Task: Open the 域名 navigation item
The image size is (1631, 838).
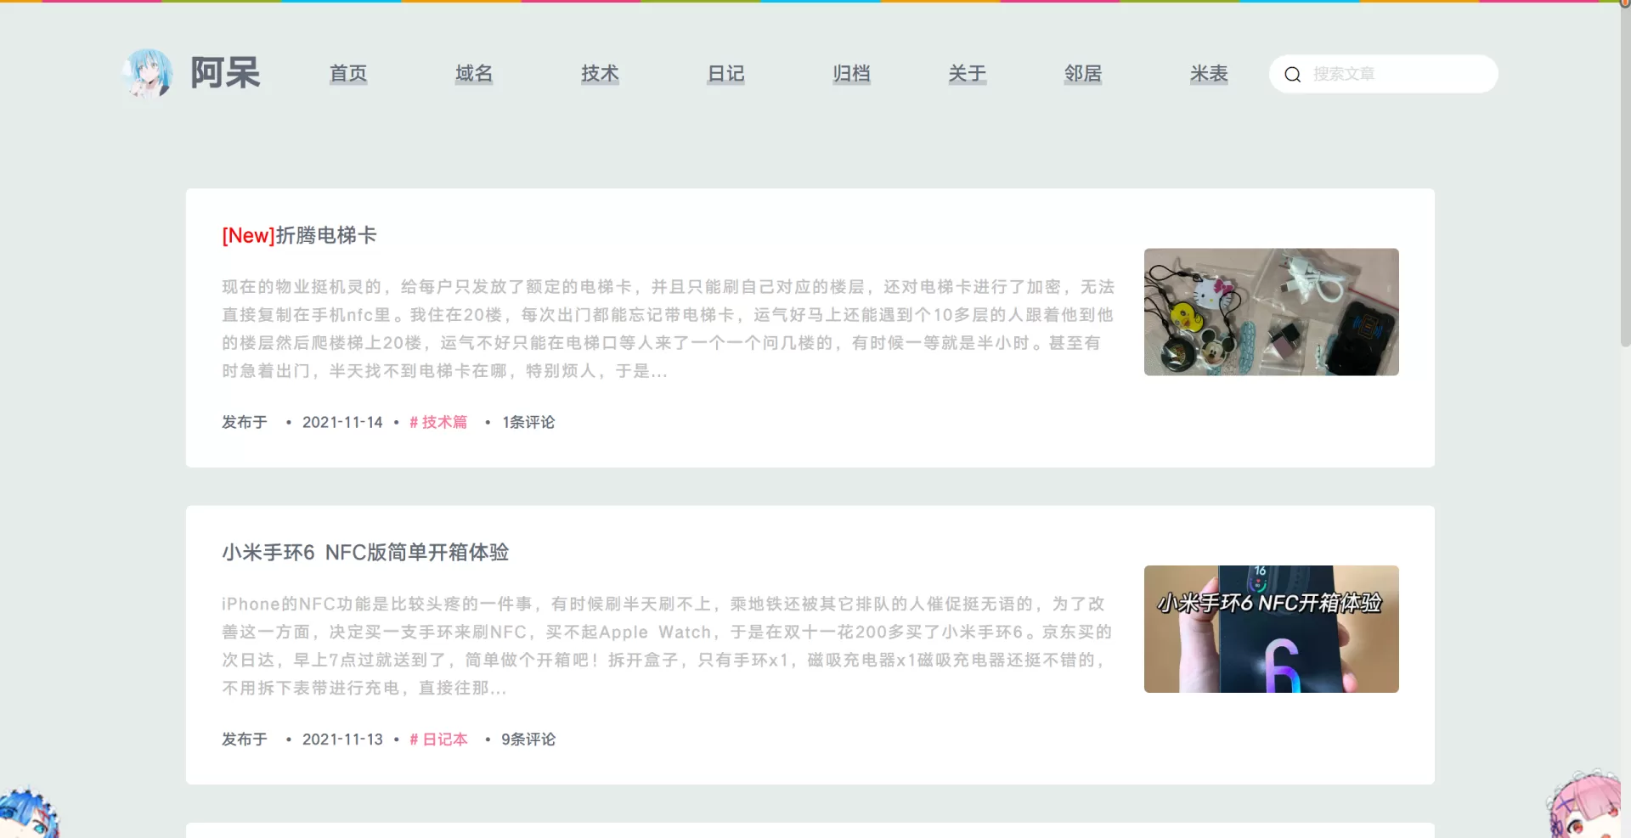Action: click(474, 74)
